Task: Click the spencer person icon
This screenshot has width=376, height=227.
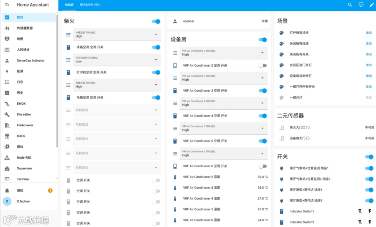Action: coord(175,21)
